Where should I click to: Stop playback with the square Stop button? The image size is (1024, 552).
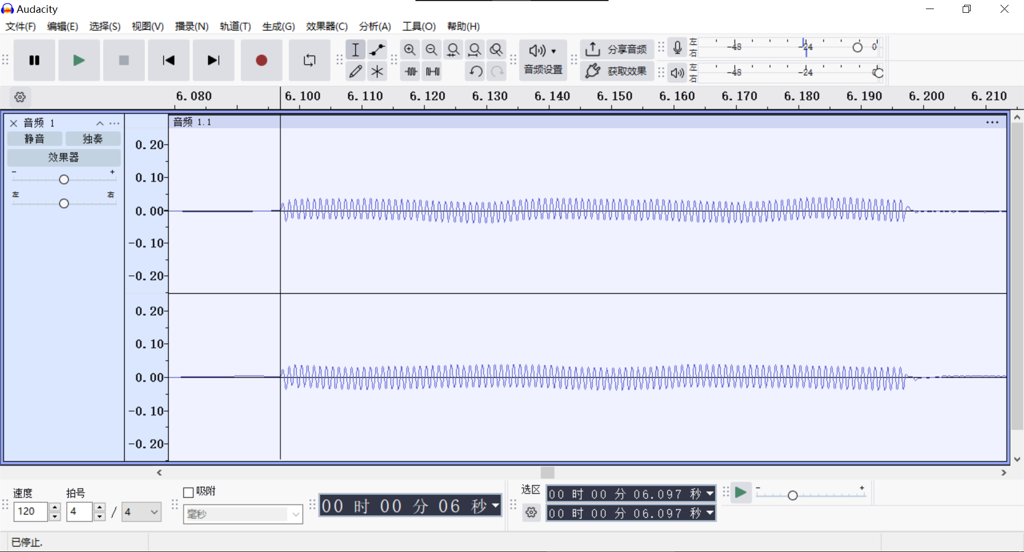124,60
